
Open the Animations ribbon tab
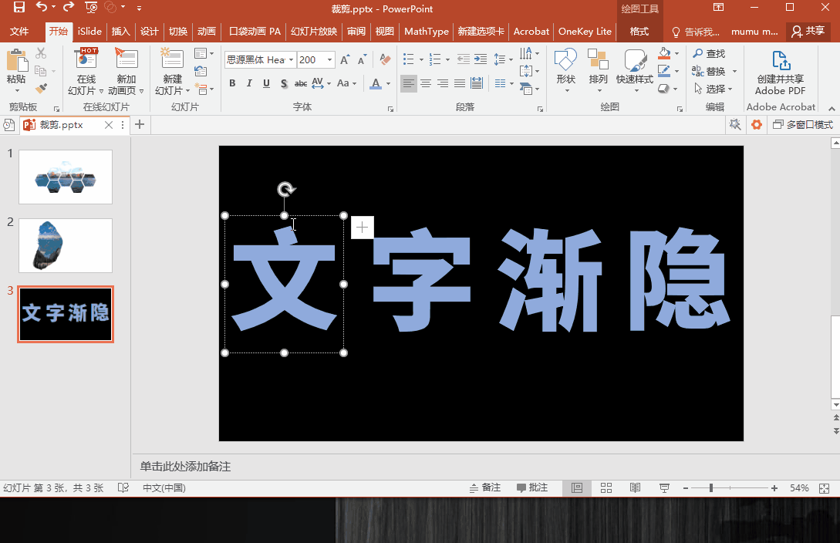(x=206, y=32)
